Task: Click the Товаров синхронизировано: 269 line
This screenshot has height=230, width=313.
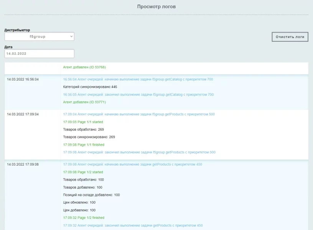Action: (89, 137)
